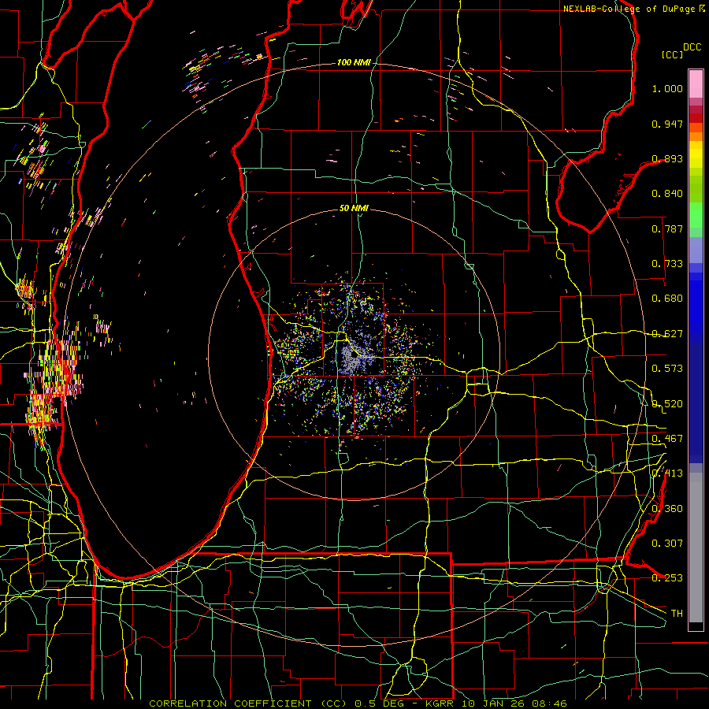Click the 0.413 scale value
Screen dimensions: 709x709
click(667, 473)
